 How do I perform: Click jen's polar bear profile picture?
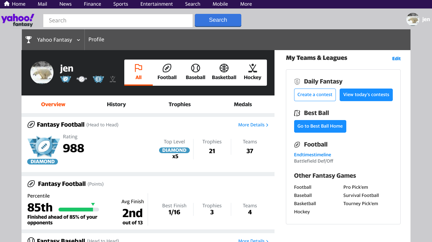pos(42,72)
